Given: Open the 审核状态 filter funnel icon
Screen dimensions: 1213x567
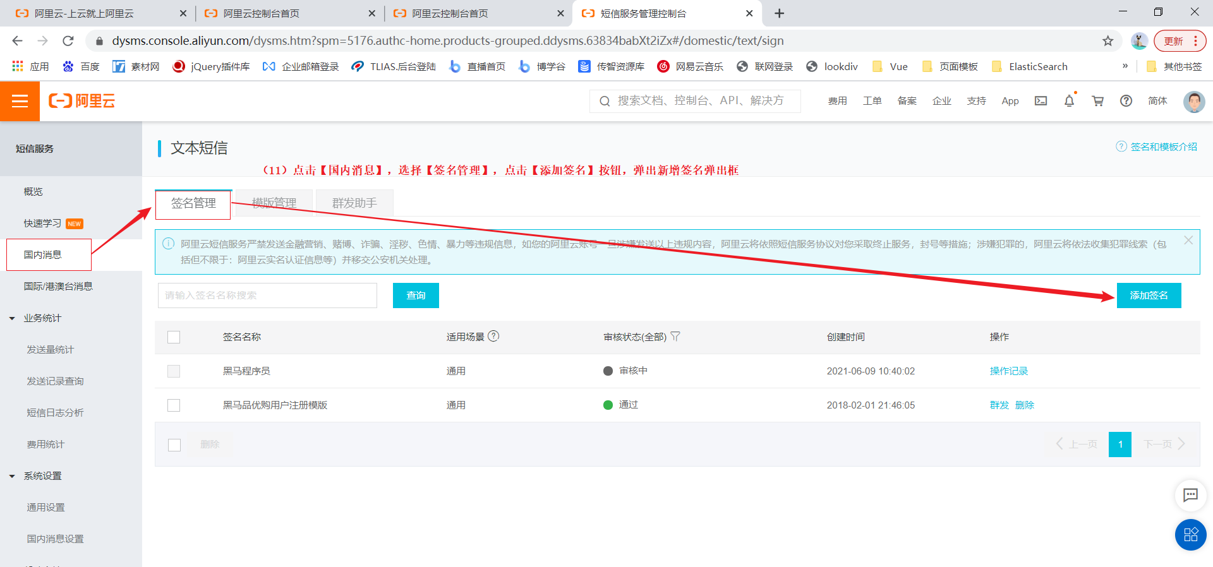Looking at the screenshot, I should 675,337.
